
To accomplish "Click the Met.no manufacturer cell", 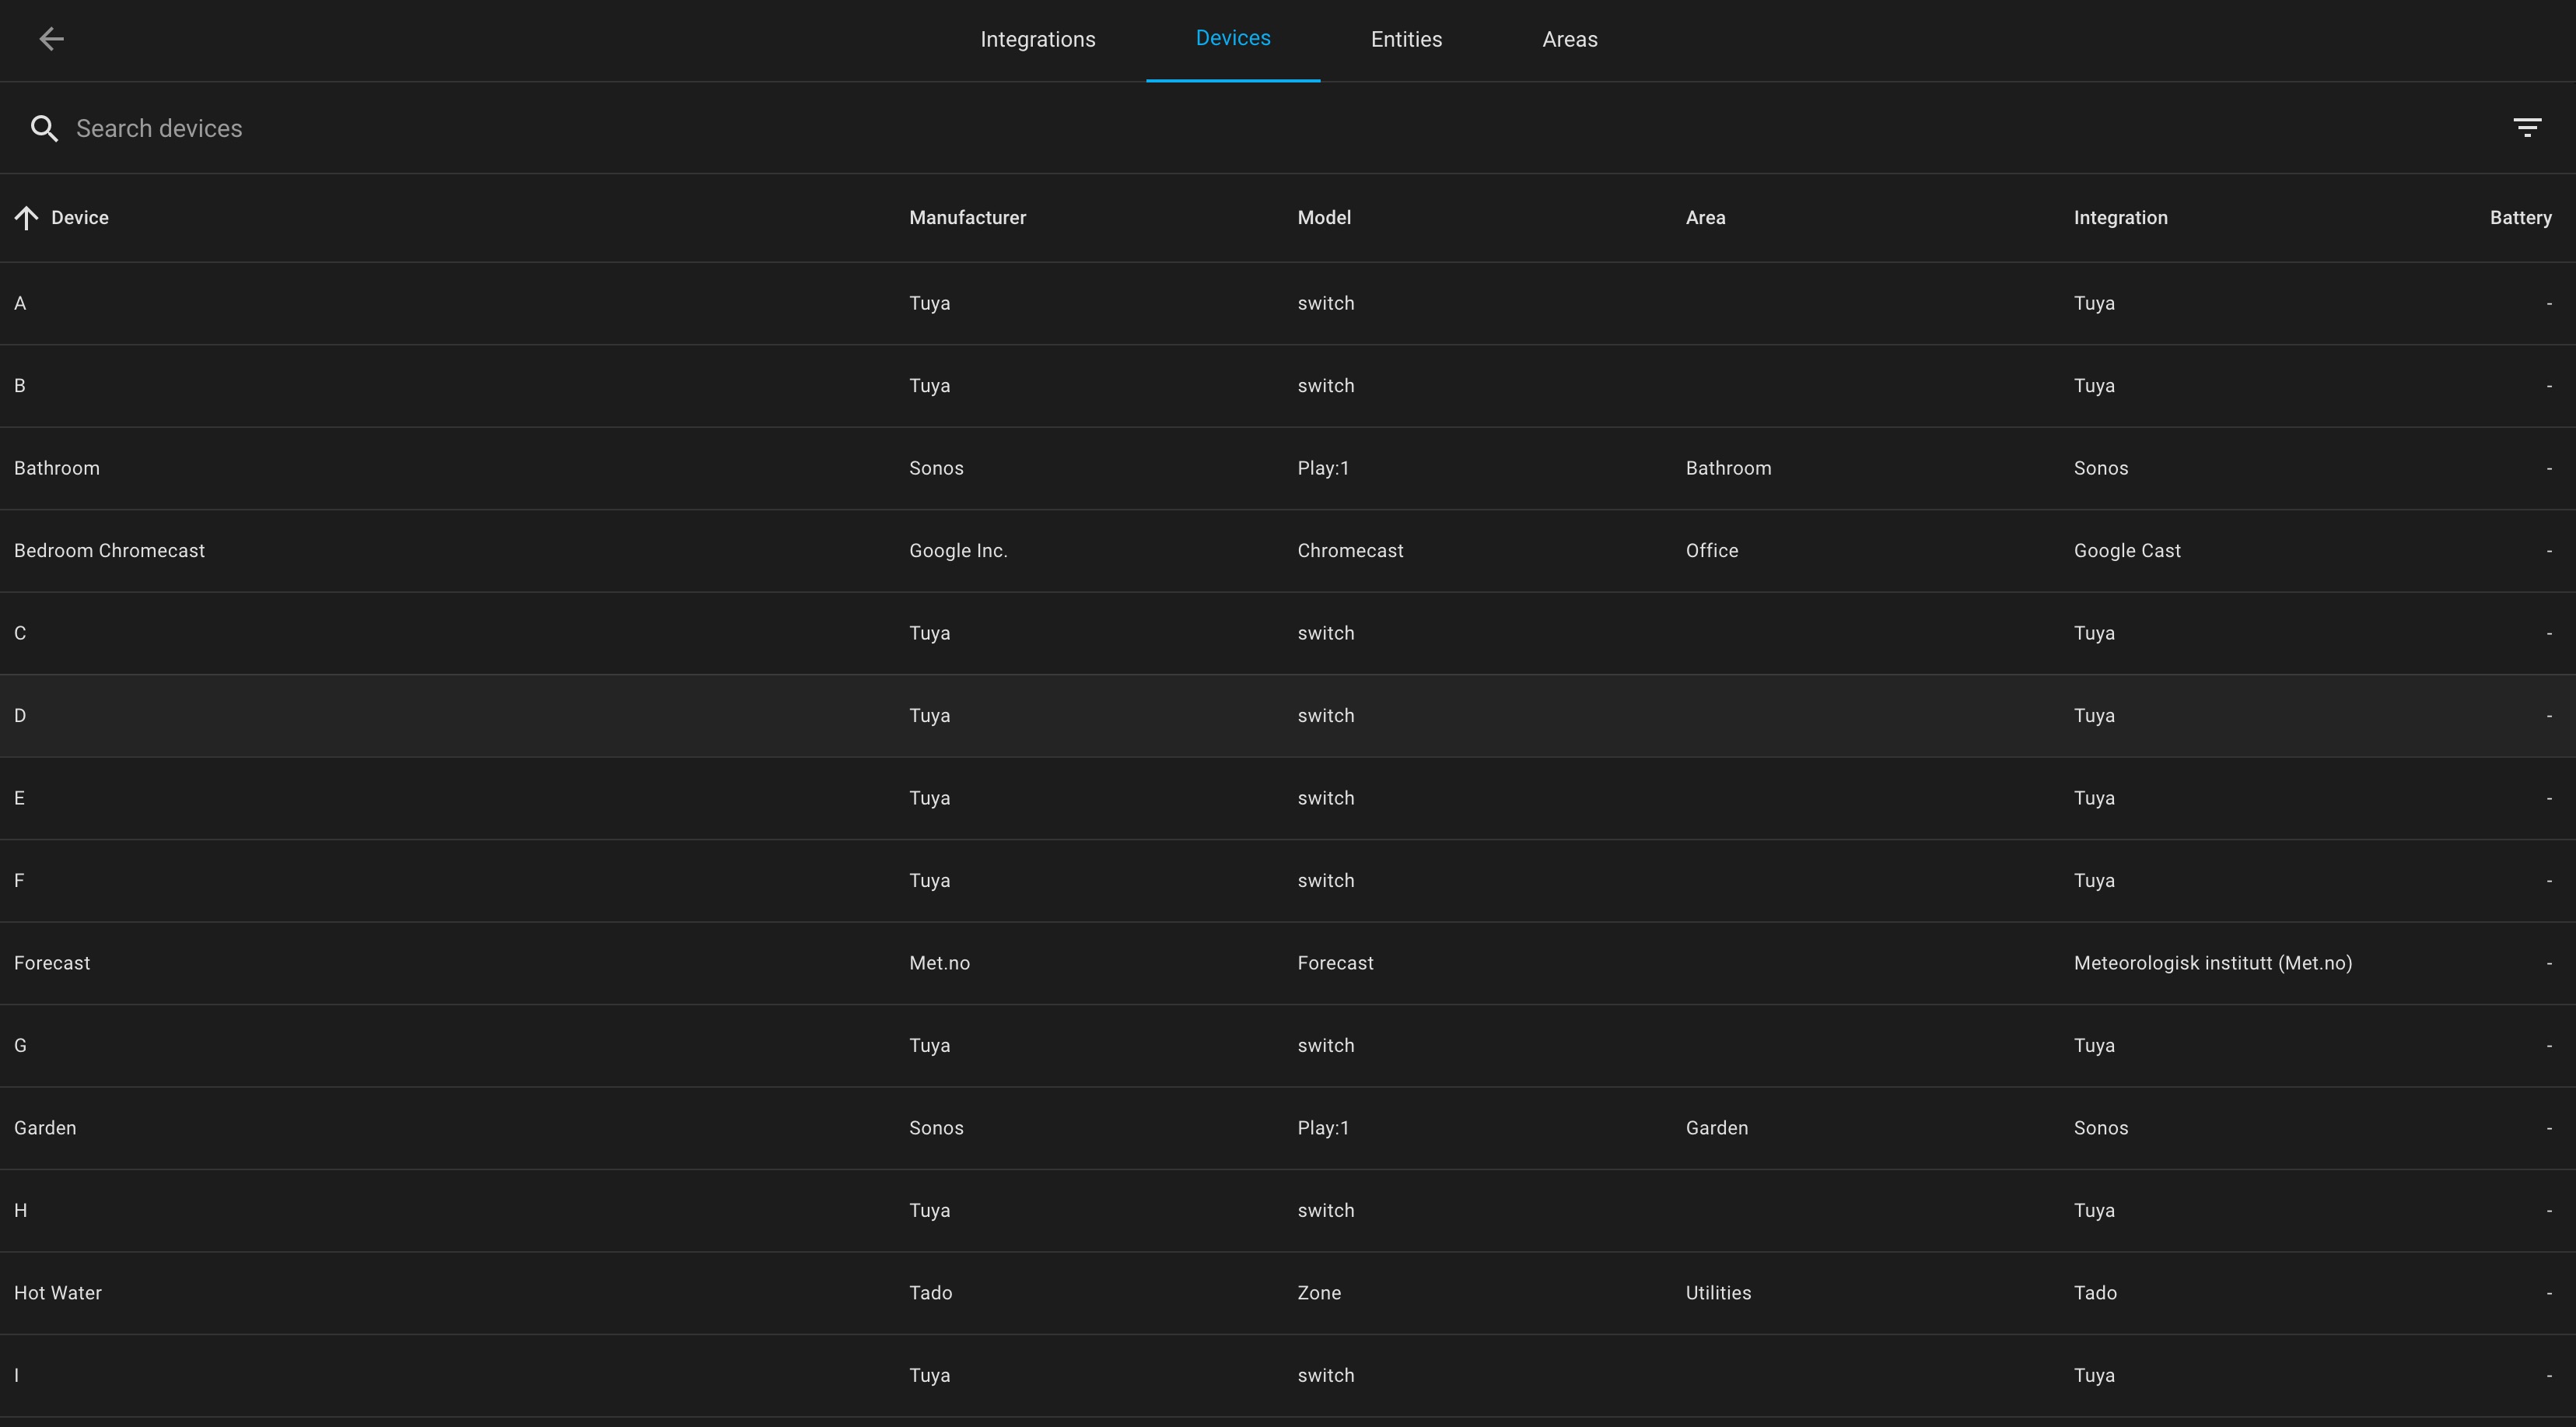I will [x=939, y=962].
